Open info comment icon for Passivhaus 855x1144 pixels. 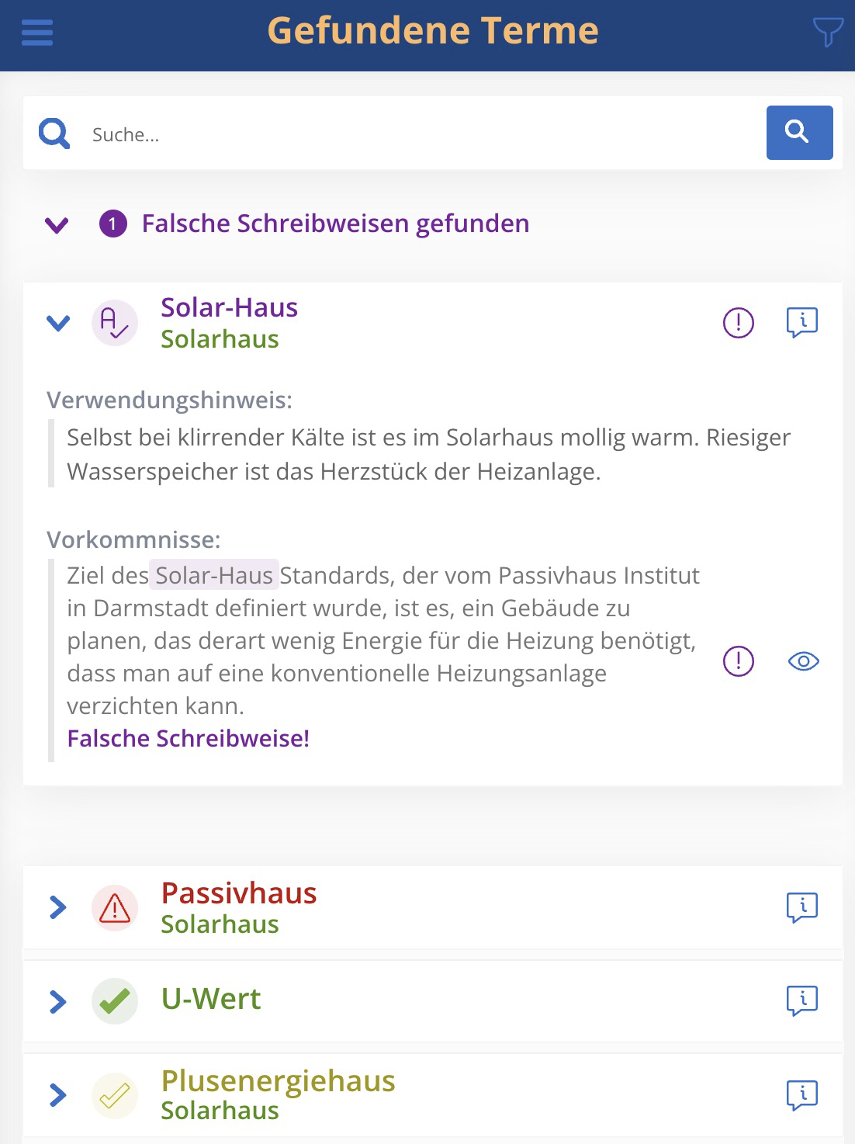[x=802, y=907]
